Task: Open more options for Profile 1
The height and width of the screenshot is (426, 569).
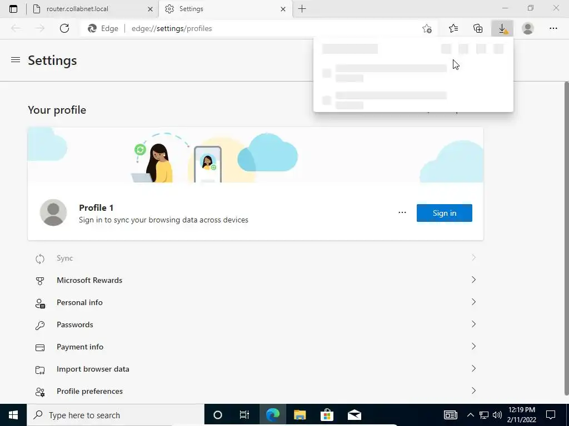Action: point(402,212)
